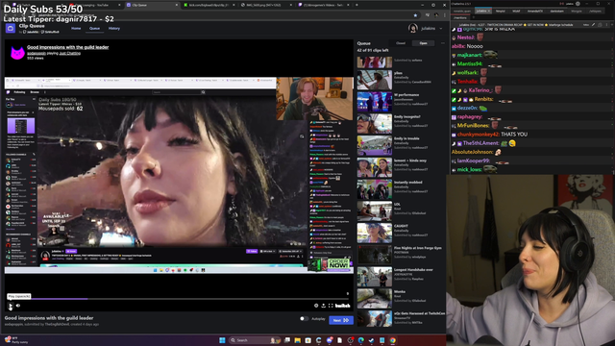This screenshot has width=615, height=346.
Task: Open the Microsoft Store taskbar icon
Action: 308,340
